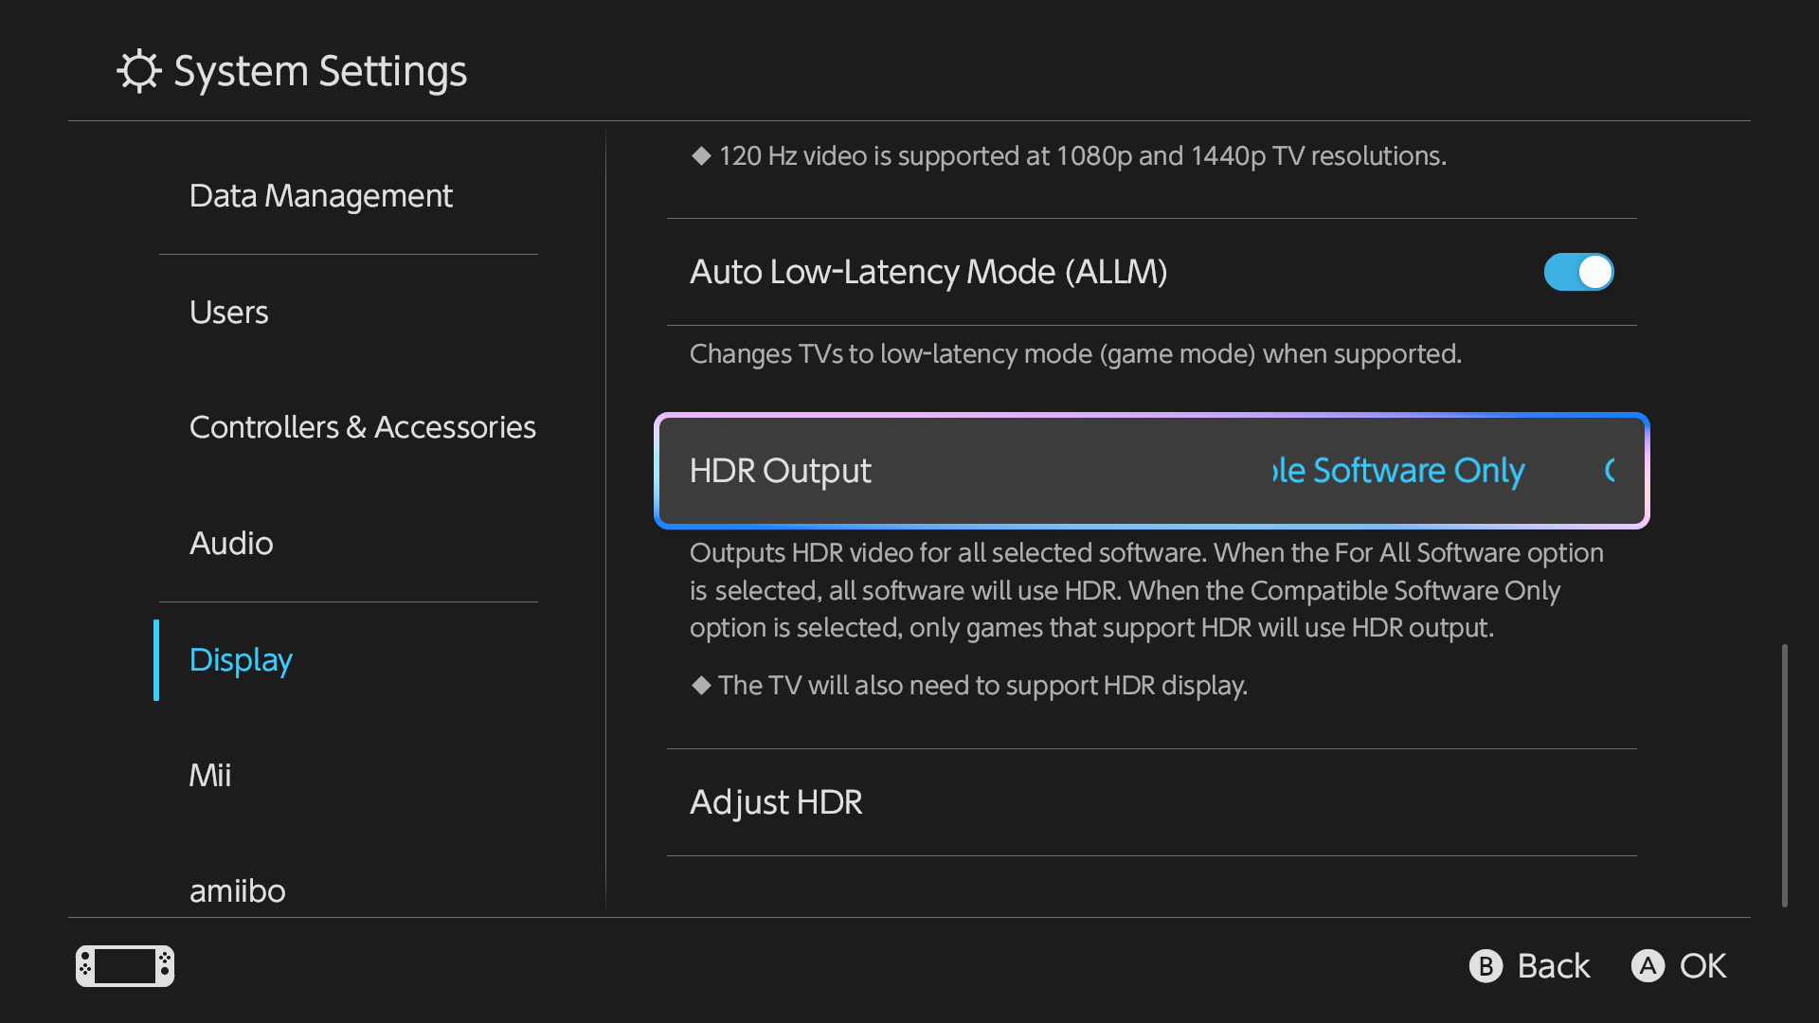The height and width of the screenshot is (1023, 1819).
Task: Choose amiibo from the sidebar
Action: pyautogui.click(x=237, y=891)
